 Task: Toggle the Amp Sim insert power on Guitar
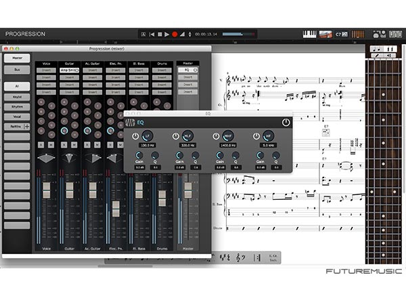coord(77,70)
